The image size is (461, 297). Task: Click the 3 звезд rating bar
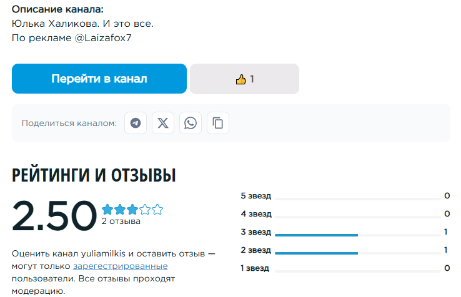(357, 235)
